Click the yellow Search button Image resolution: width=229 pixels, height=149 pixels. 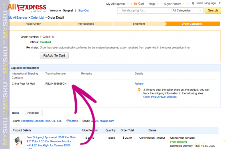point(213,11)
